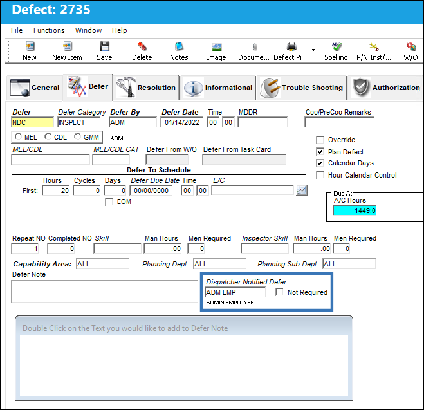Run the Spelling check icon

[x=336, y=46]
